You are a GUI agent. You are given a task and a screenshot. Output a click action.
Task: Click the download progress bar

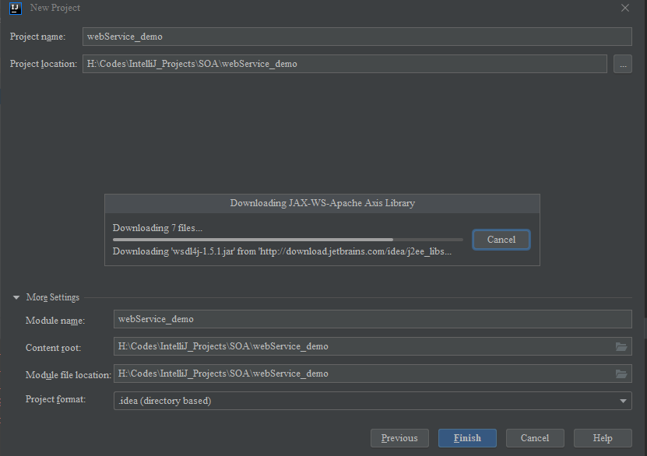(x=287, y=240)
